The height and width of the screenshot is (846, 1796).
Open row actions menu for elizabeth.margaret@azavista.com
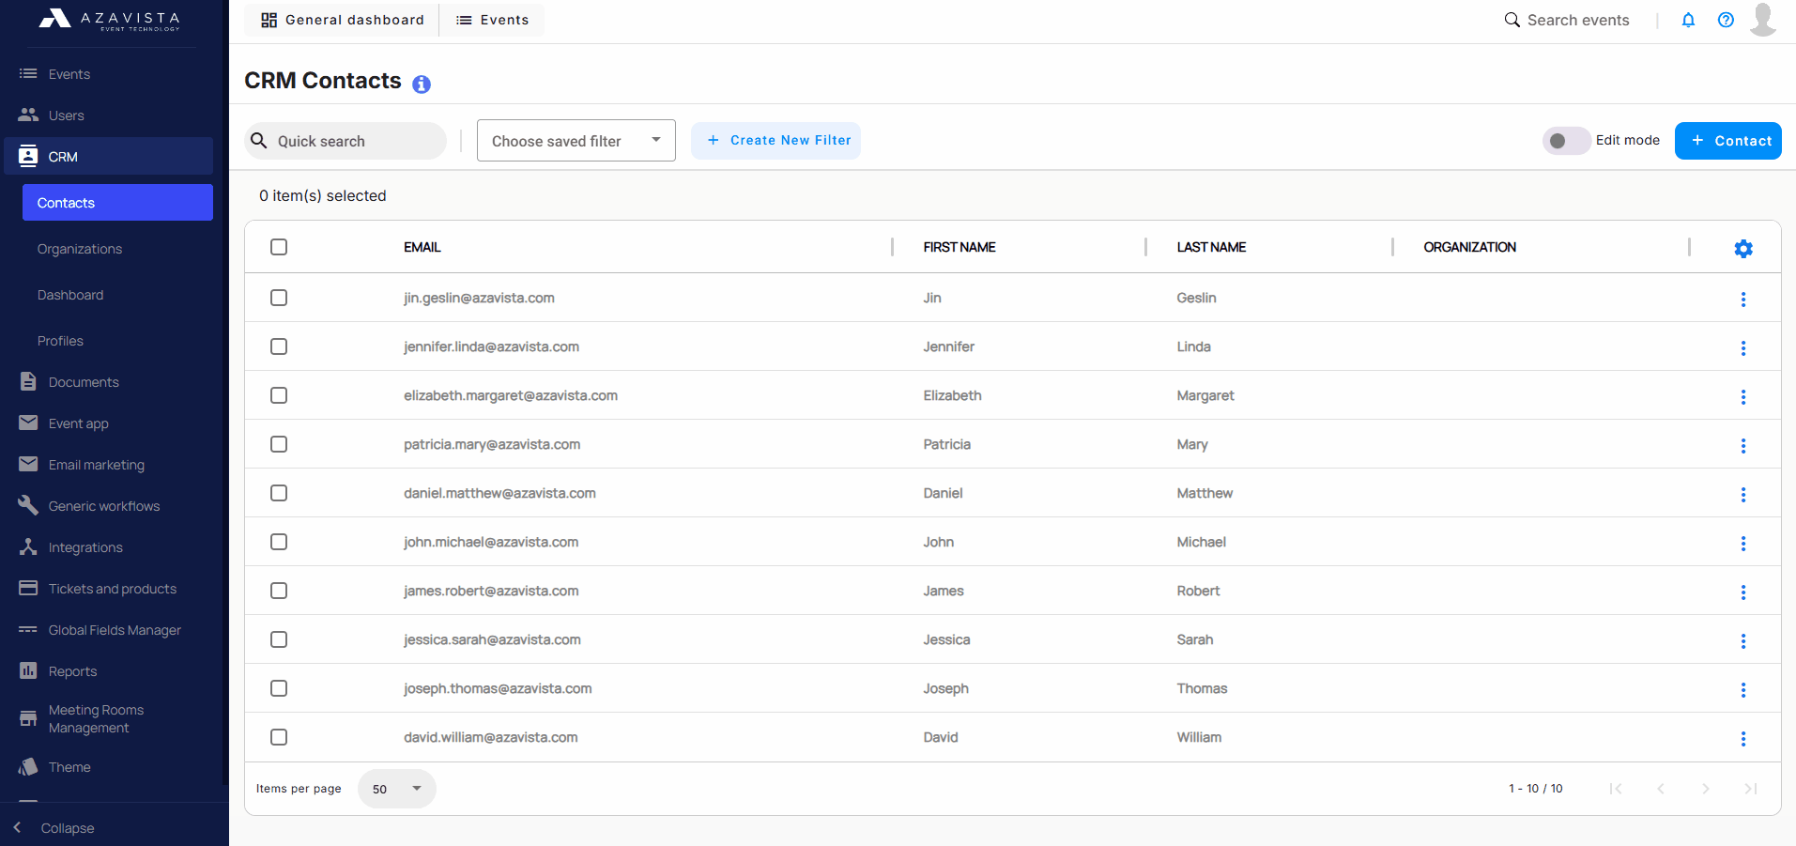[1743, 397]
